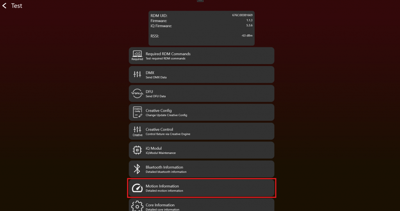This screenshot has width=400, height=211.
Task: Click the DFU circular arrows icon
Action: (x=137, y=93)
